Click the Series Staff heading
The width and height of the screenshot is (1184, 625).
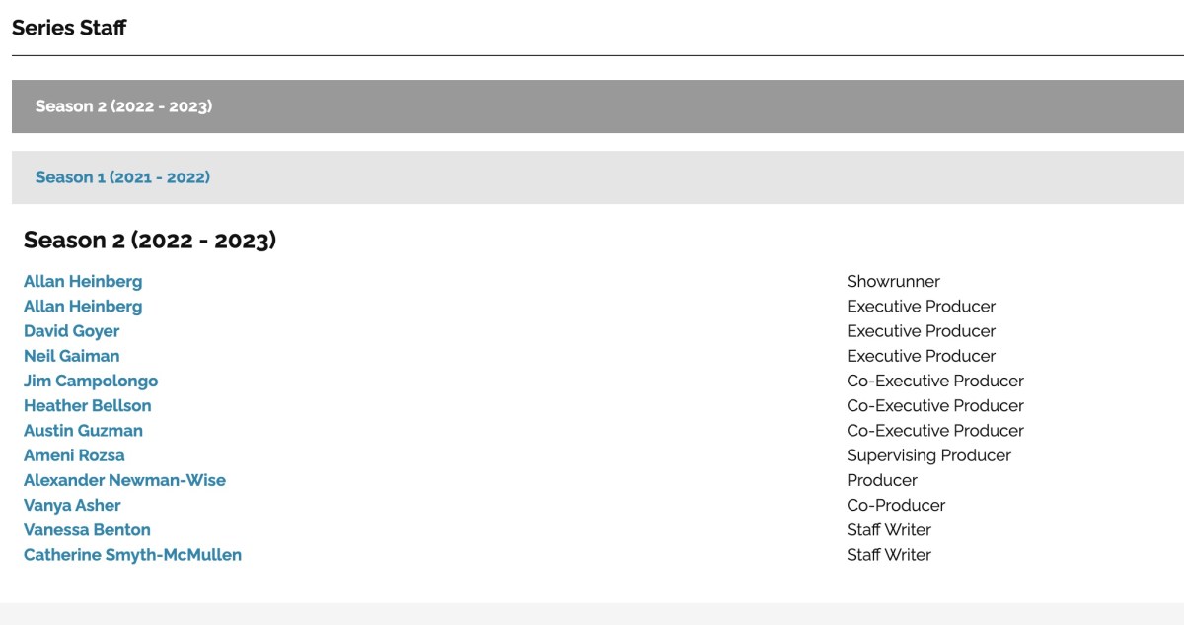tap(69, 28)
